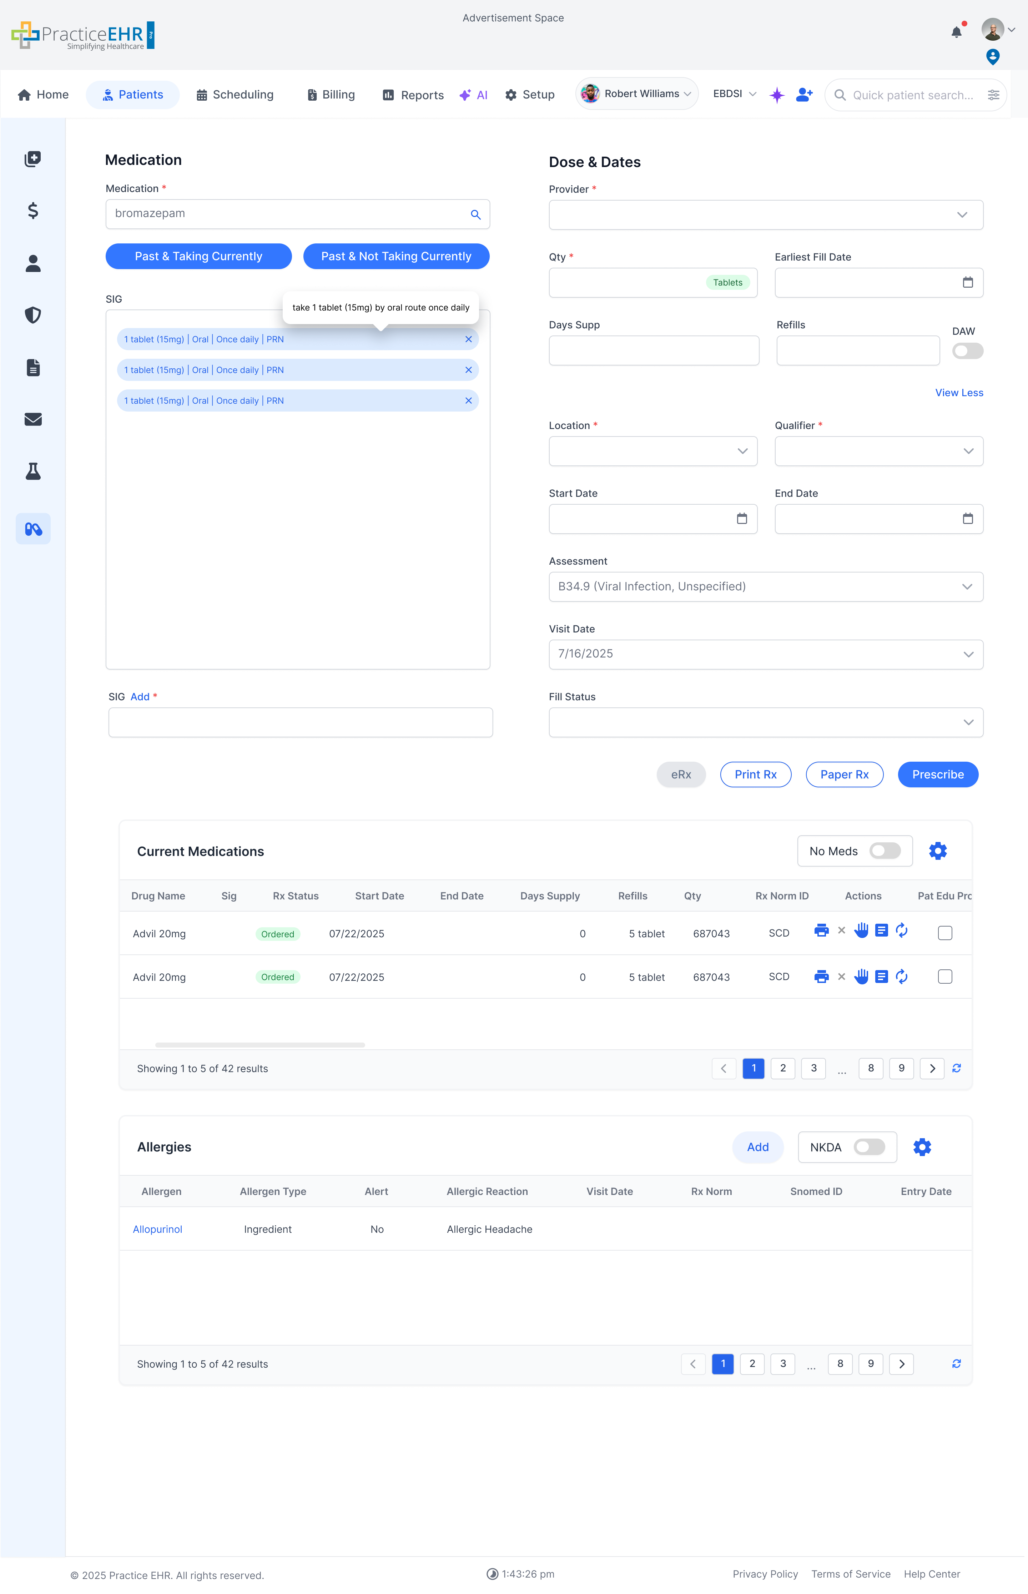Click medication search magnifier icon
Image resolution: width=1028 pixels, height=1594 pixels.
click(475, 214)
